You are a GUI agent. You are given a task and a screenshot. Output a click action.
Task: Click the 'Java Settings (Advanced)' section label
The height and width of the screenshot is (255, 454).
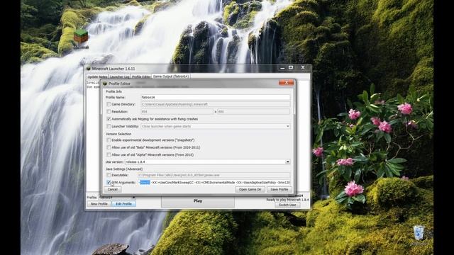point(124,169)
